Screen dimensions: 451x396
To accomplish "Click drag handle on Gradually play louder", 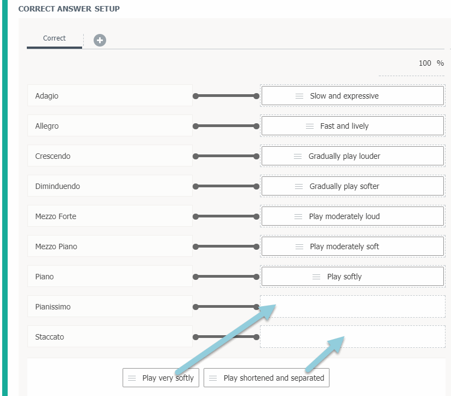I will click(298, 156).
